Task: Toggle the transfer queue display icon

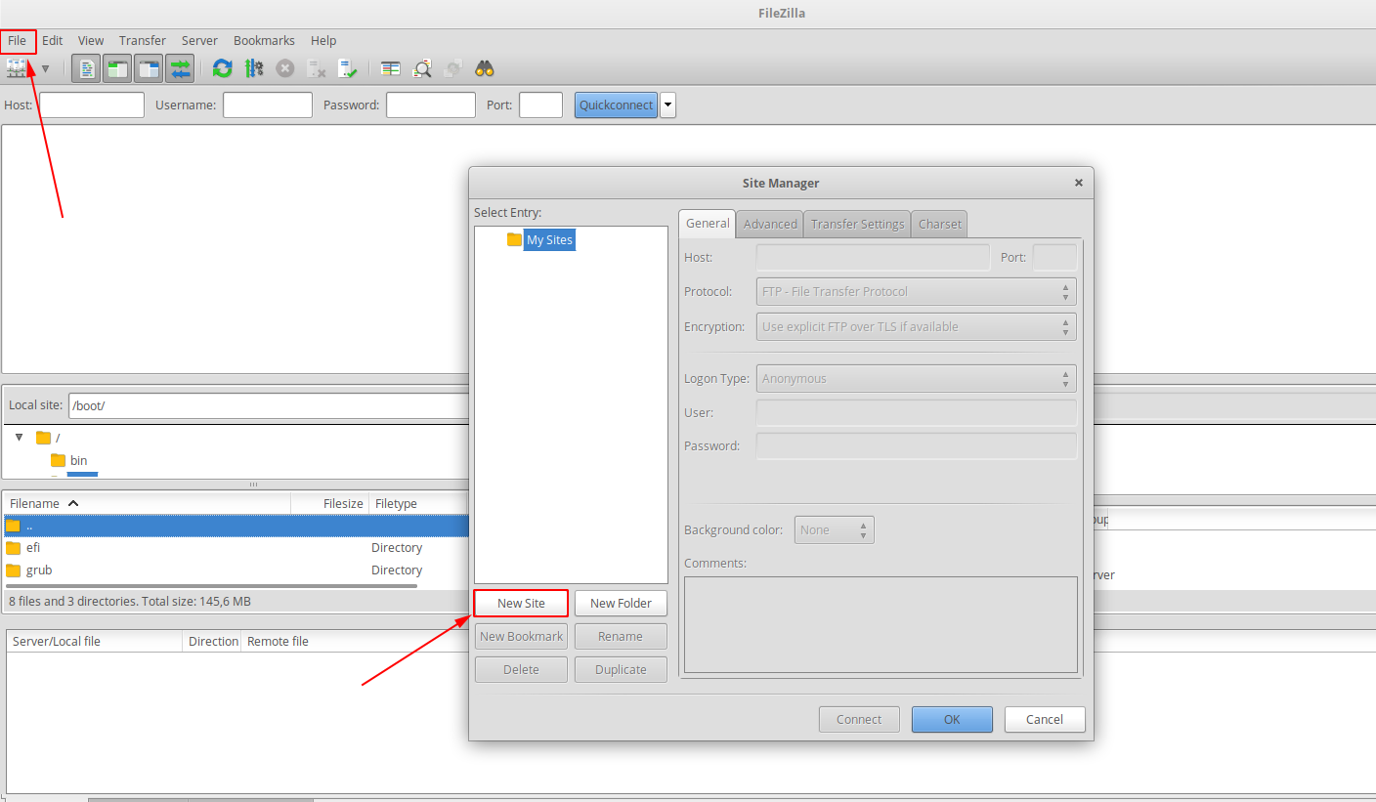Action: tap(180, 68)
